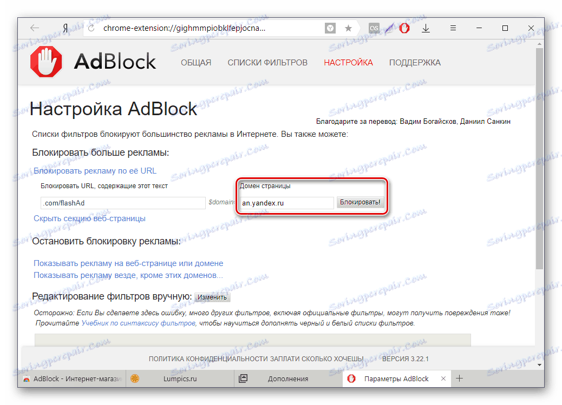Click the manual filters text area
This screenshot has height=405, width=562.
[252, 340]
